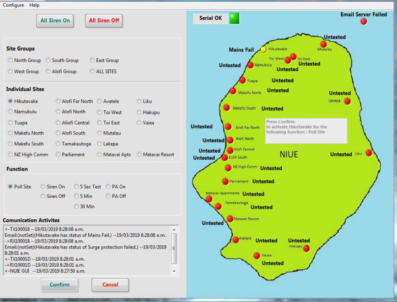Choose the Siren On function
The height and width of the screenshot is (302, 397).
tap(52, 187)
